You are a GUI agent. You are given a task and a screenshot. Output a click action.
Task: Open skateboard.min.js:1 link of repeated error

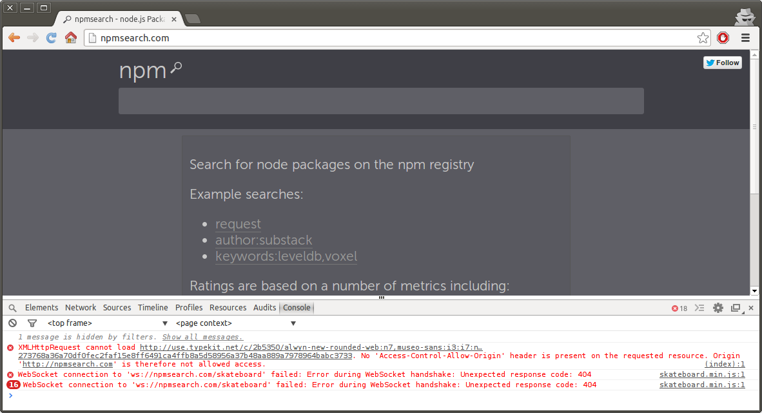[x=702, y=385]
